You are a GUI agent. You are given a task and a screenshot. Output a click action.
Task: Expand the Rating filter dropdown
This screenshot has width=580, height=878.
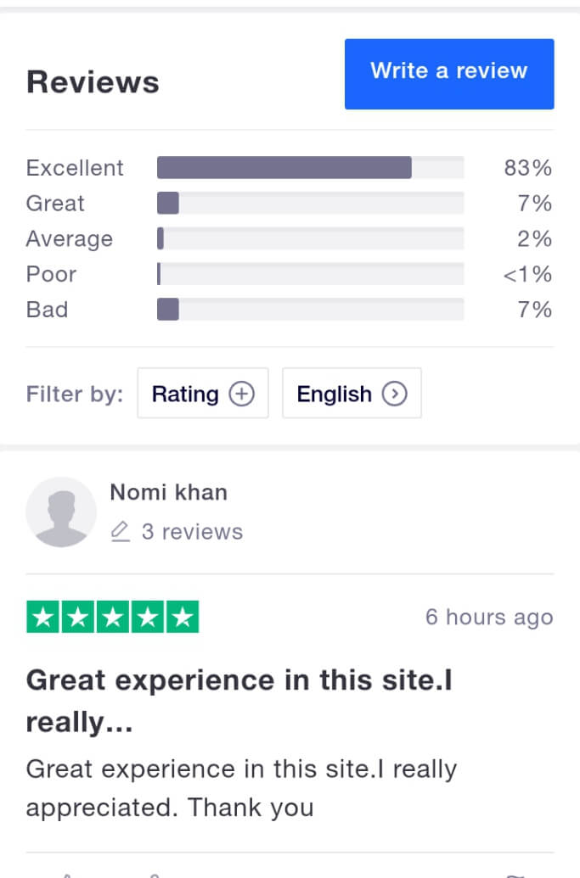(203, 393)
